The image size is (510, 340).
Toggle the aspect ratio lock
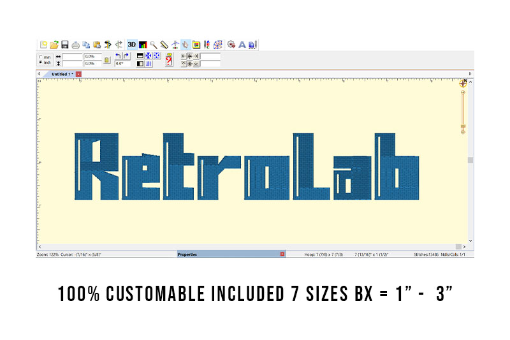106,60
